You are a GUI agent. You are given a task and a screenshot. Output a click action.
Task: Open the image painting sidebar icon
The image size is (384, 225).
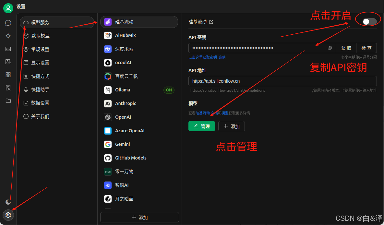(8, 49)
